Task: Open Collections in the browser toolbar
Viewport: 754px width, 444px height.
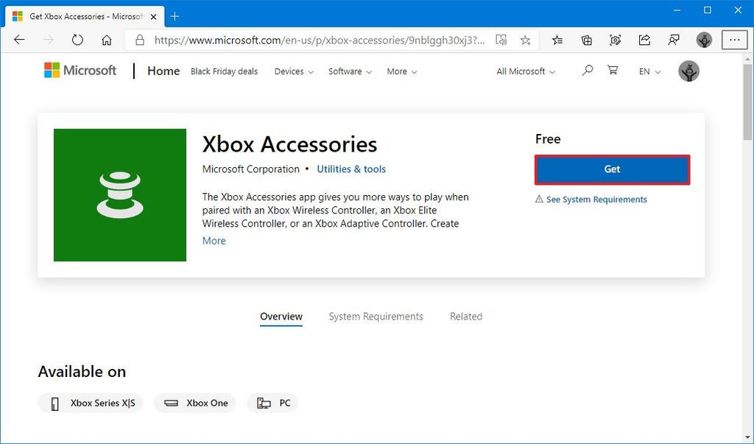Action: [x=586, y=40]
